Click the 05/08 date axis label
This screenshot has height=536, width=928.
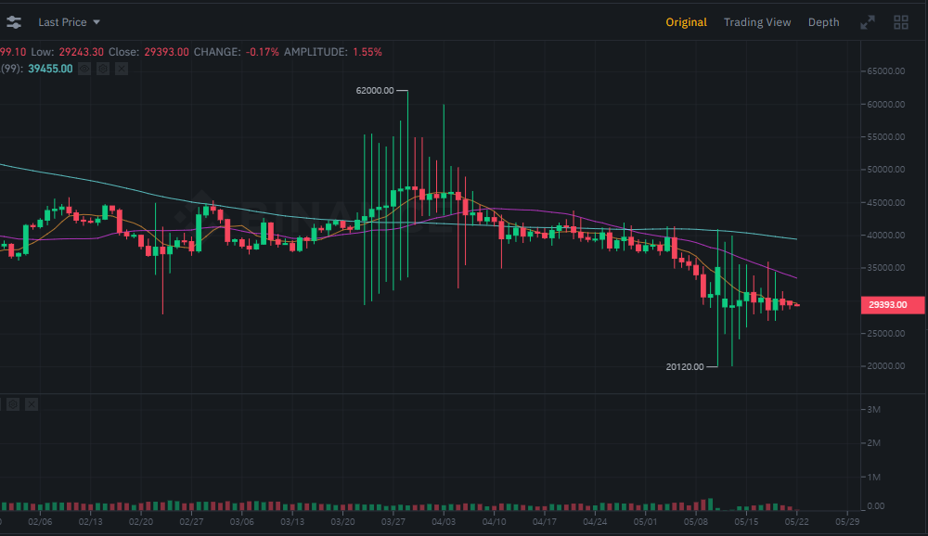(695, 522)
